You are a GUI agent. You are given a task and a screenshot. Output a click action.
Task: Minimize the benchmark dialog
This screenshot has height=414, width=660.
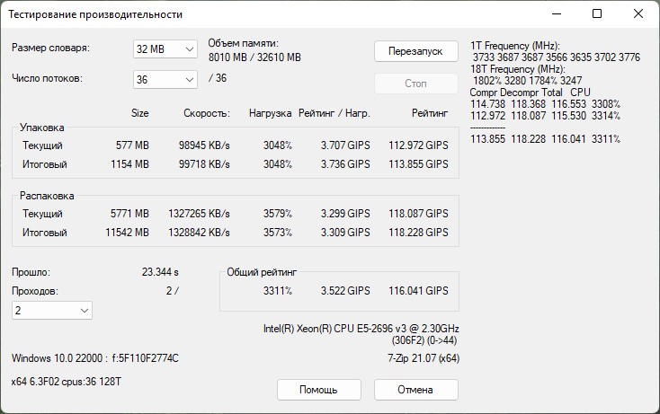click(556, 14)
